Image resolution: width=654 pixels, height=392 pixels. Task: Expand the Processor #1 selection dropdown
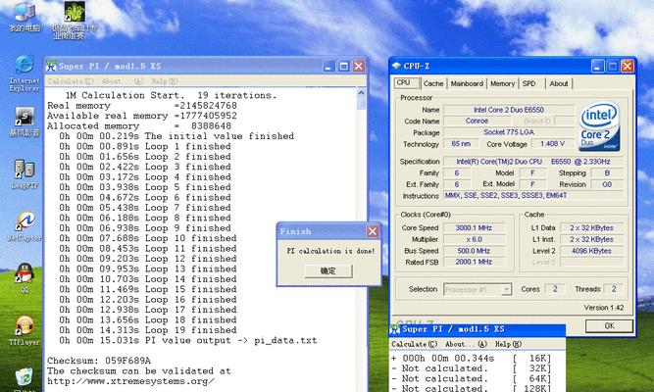tap(506, 289)
